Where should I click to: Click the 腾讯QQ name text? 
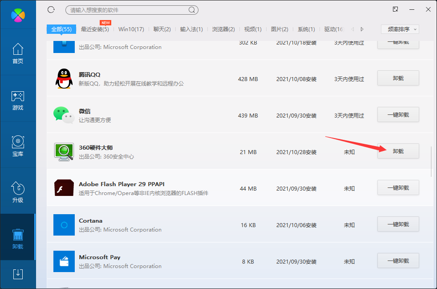89,74
